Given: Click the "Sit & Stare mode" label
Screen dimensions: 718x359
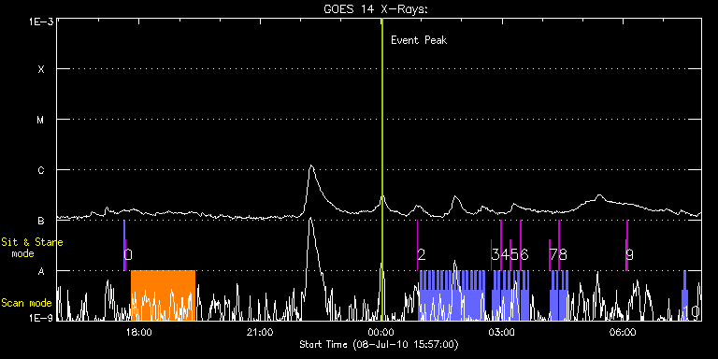Looking at the screenshot, I should tap(32, 248).
